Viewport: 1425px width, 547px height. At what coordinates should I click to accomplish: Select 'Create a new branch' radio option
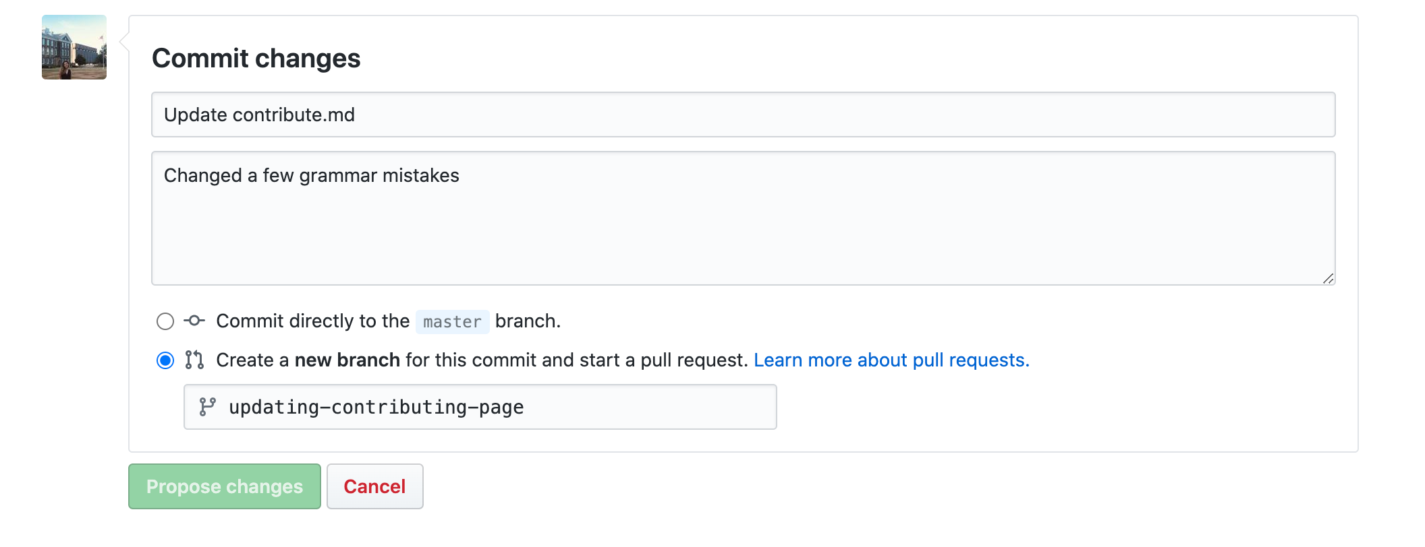165,360
